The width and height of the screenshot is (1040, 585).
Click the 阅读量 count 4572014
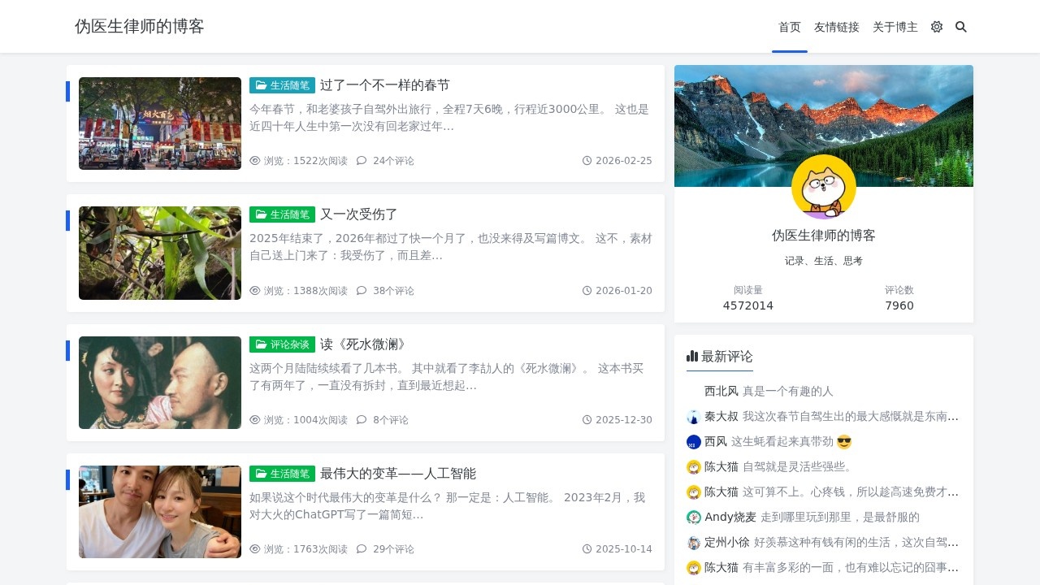pos(748,305)
